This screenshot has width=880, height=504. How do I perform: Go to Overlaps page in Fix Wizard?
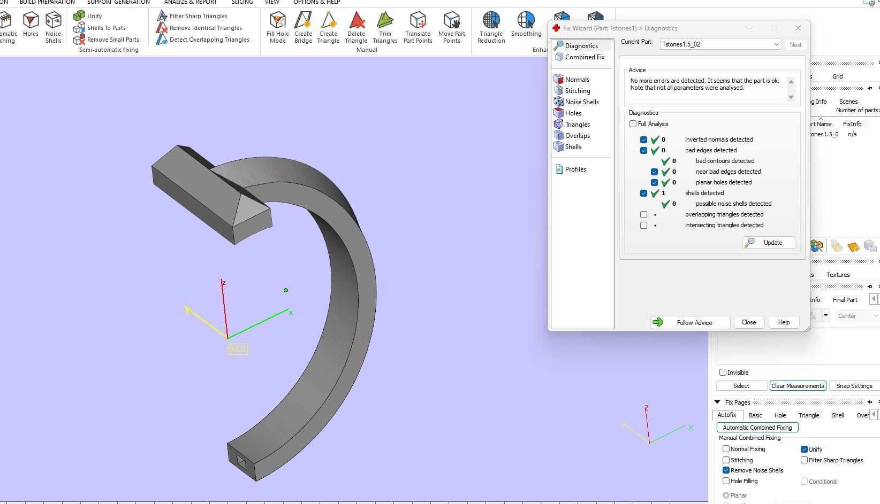[x=572, y=136]
